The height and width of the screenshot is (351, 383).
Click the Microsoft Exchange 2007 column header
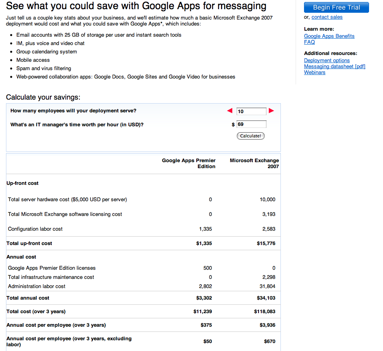[254, 163]
